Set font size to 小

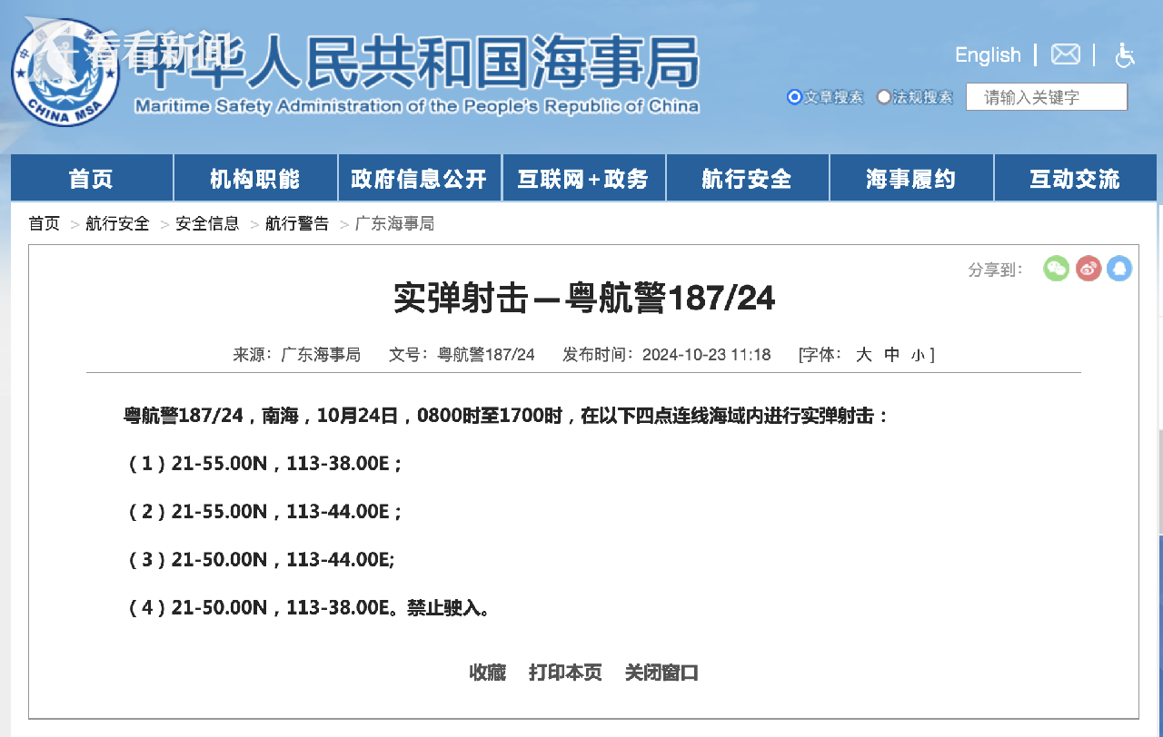coord(917,356)
